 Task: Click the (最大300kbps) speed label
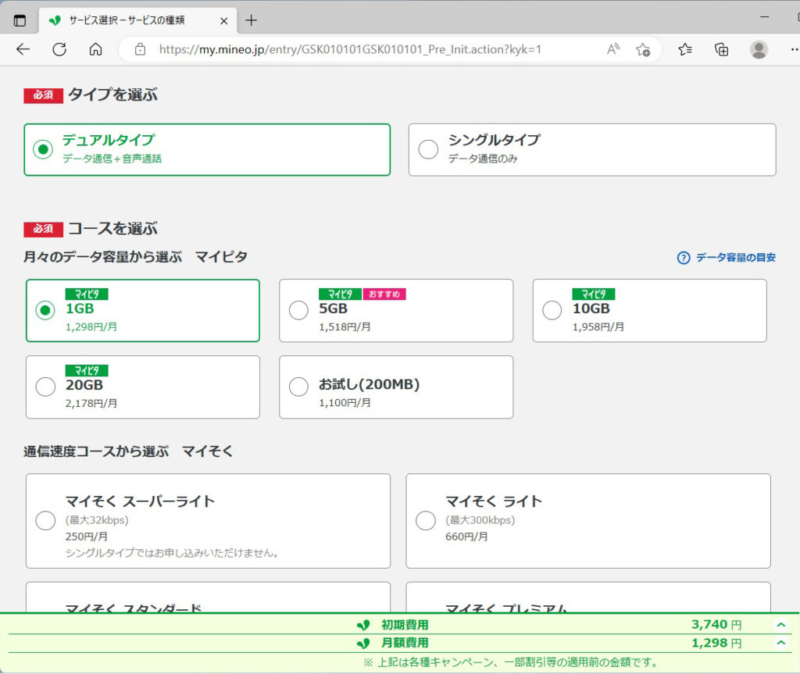click(480, 520)
